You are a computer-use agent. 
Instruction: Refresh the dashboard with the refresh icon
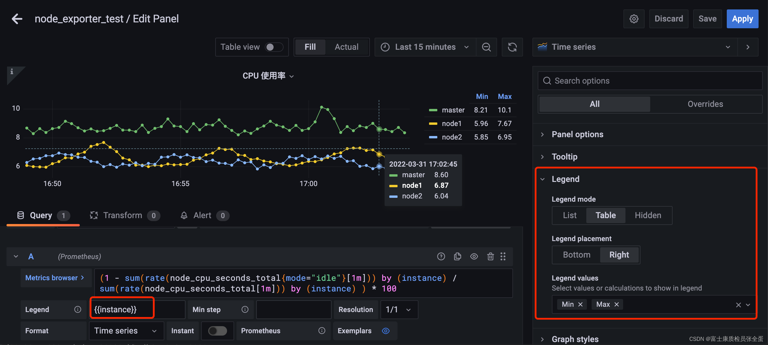pos(512,47)
